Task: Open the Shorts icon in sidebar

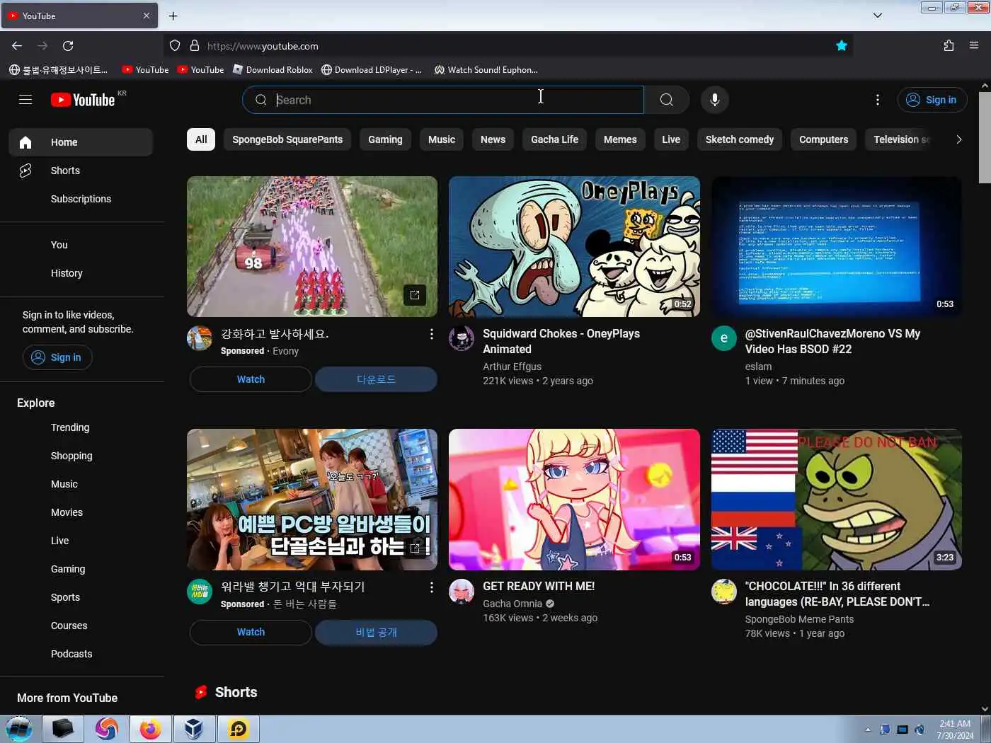Action: [x=25, y=171]
